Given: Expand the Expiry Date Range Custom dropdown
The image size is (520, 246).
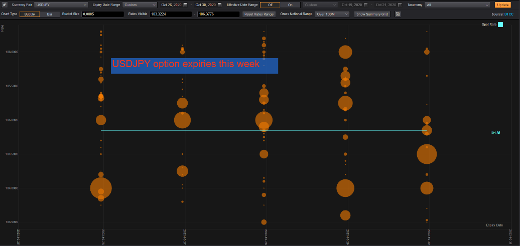Looking at the screenshot, I should 140,5.
